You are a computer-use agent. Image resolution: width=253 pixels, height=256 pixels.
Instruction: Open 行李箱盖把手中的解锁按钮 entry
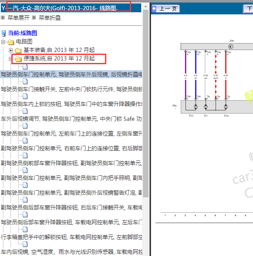(71, 237)
